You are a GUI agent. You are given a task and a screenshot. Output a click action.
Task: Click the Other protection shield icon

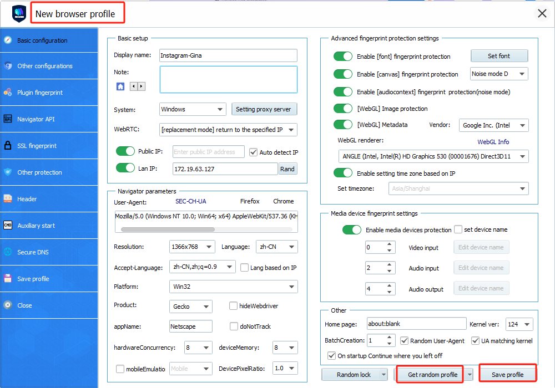pos(8,172)
